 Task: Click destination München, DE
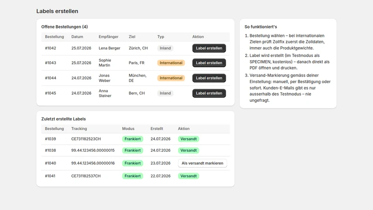(x=138, y=78)
